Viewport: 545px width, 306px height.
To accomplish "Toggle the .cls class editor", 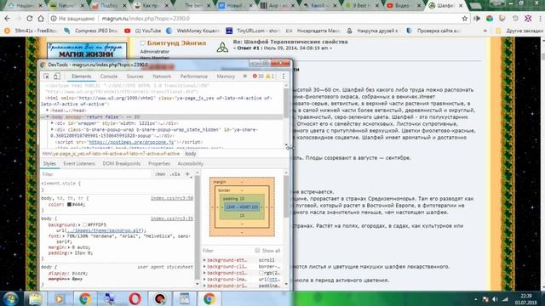I will pyautogui.click(x=175, y=174).
